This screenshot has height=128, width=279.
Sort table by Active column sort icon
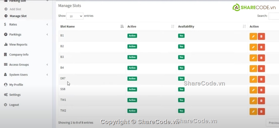click(x=173, y=26)
